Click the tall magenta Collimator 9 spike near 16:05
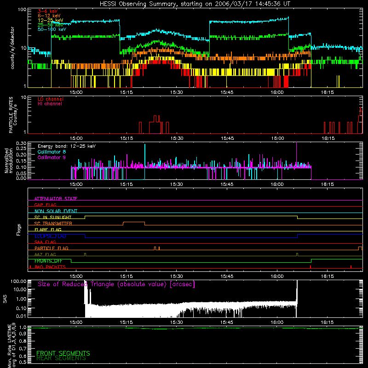Viewport: 368px width, 368px height. coord(296,153)
